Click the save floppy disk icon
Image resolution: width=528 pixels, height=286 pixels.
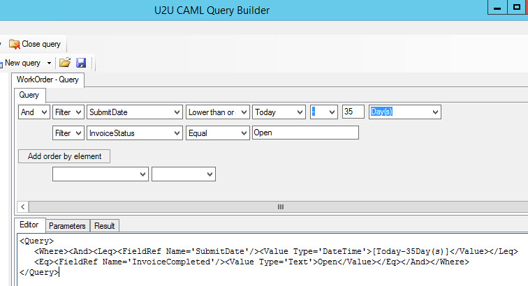81,63
